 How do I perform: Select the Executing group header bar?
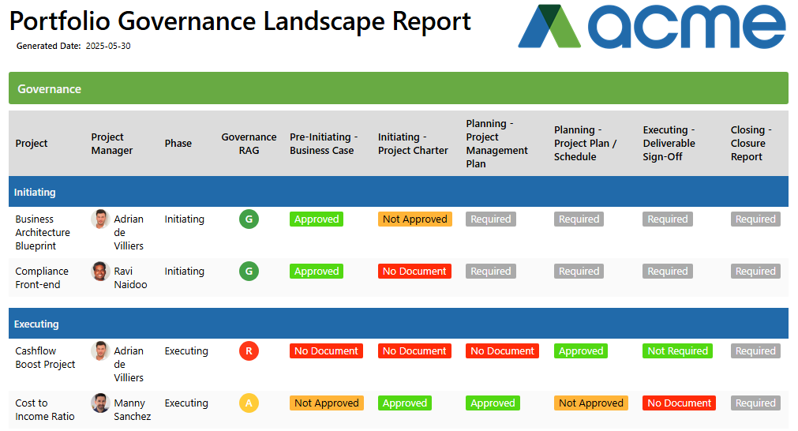[399, 324]
